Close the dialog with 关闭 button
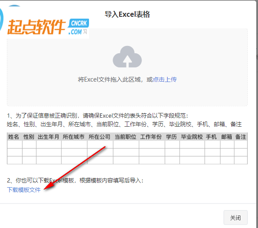Screen dimensions: 258x228 click(x=236, y=218)
